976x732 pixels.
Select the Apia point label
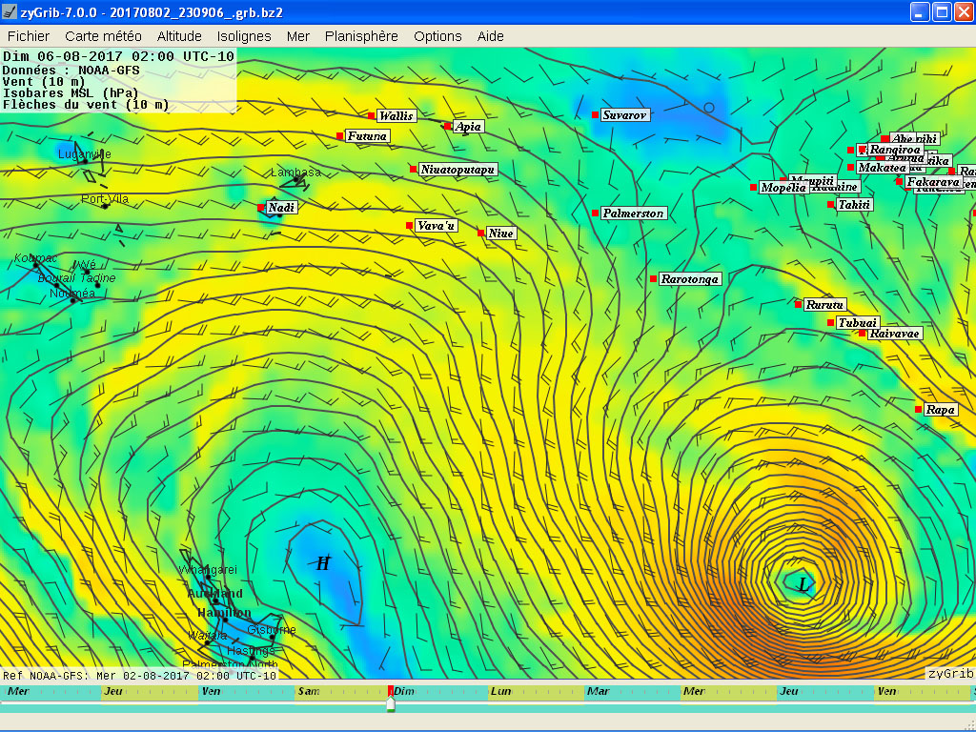click(x=468, y=127)
